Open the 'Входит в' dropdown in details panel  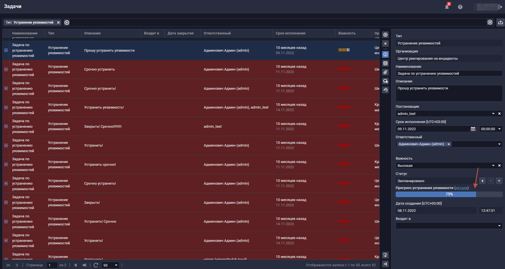499,226
